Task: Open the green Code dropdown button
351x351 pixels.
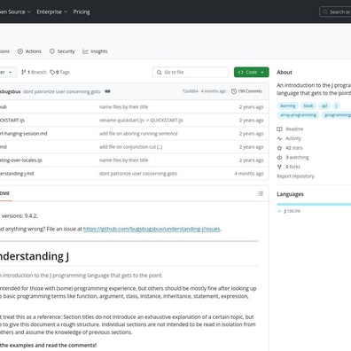Action: click(252, 72)
